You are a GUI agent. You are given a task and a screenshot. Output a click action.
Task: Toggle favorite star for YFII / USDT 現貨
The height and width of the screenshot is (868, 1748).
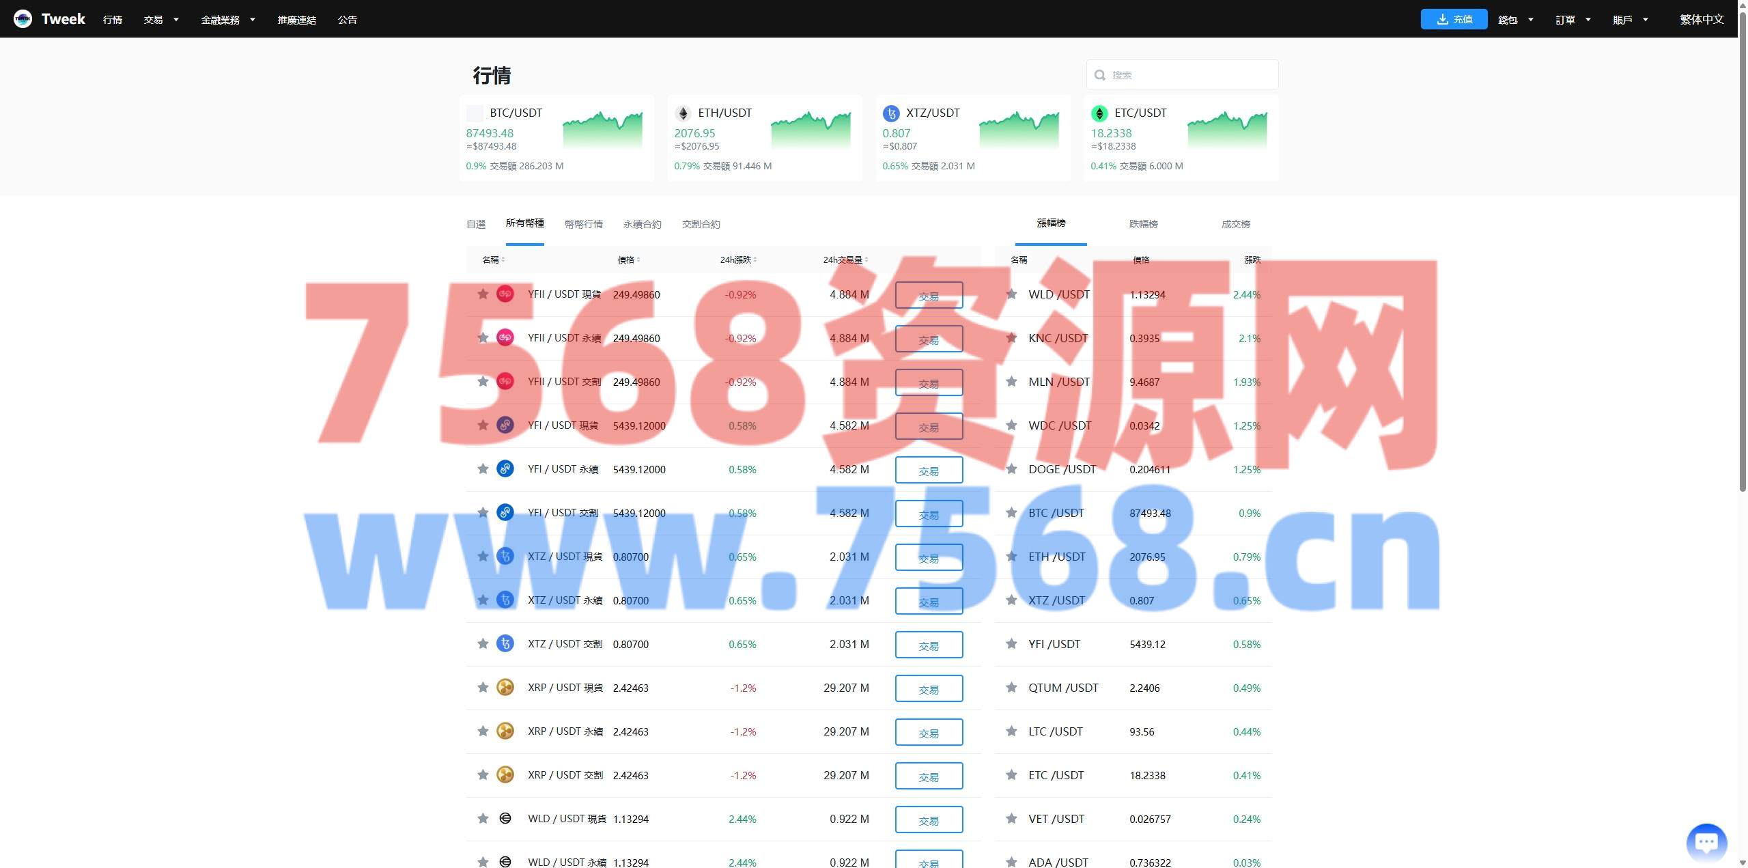coord(483,294)
